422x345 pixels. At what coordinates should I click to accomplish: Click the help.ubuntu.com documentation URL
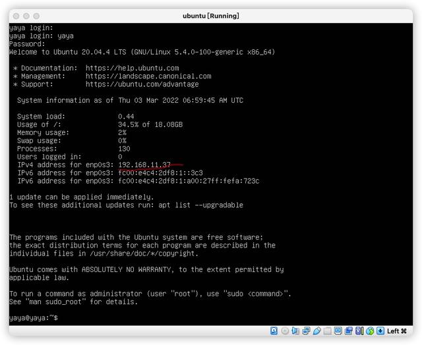point(132,68)
